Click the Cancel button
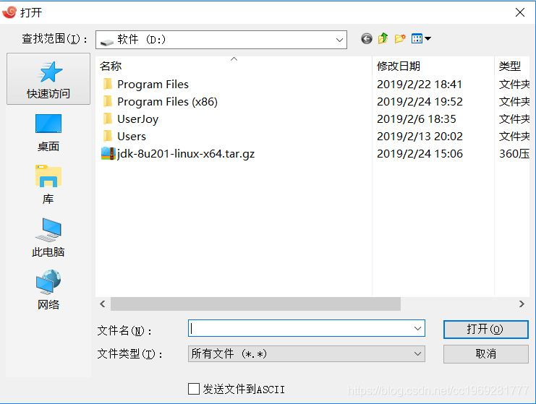 pos(486,354)
